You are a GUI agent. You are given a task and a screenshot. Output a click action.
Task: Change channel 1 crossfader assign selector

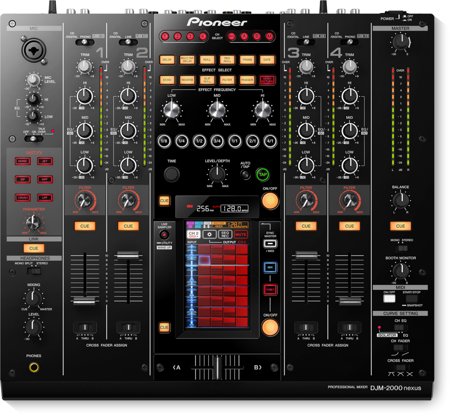pyautogui.click(x=85, y=327)
